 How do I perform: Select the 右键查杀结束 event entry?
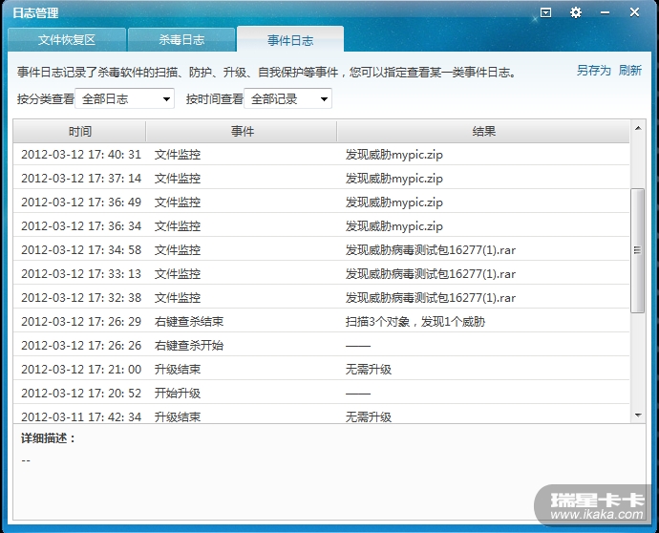(x=189, y=322)
